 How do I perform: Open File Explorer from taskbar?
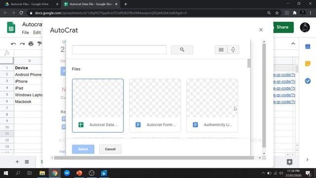point(42,173)
